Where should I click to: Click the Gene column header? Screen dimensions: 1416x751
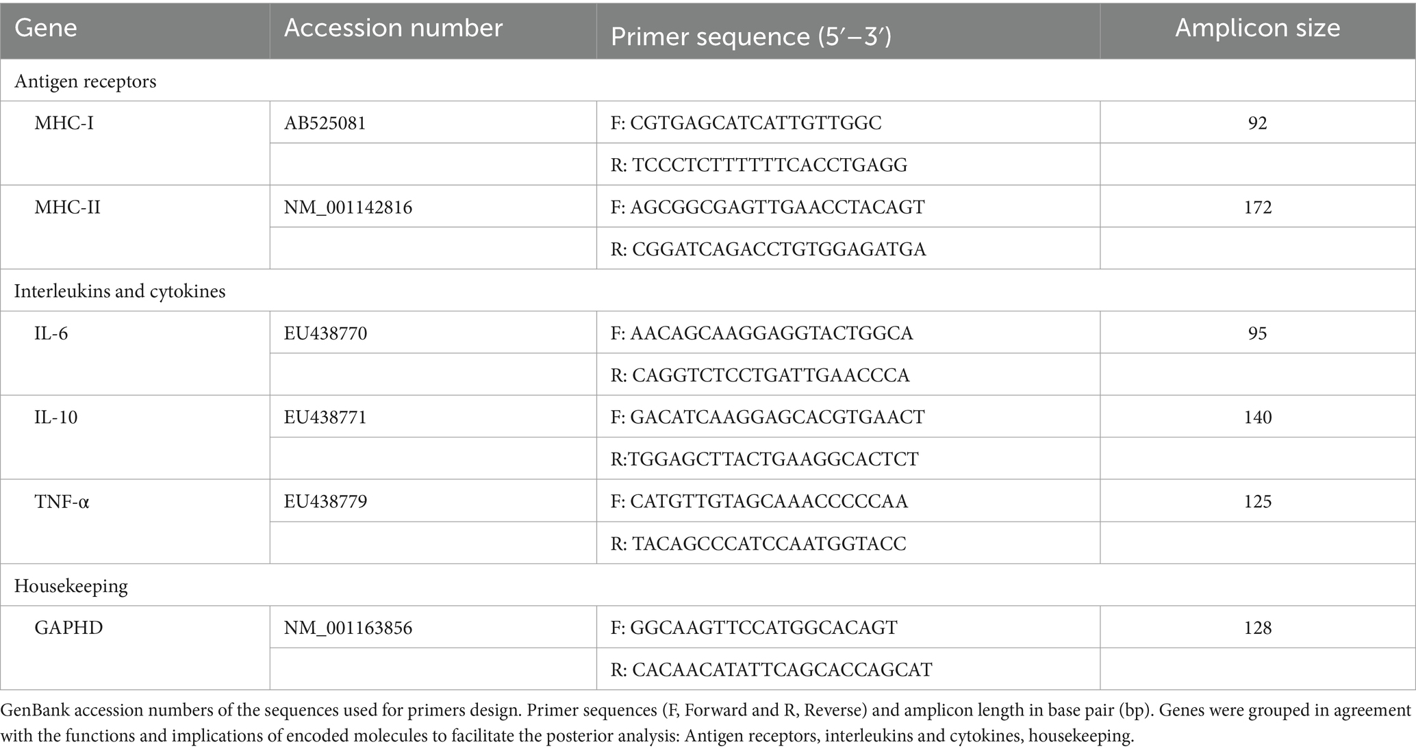[135, 29]
